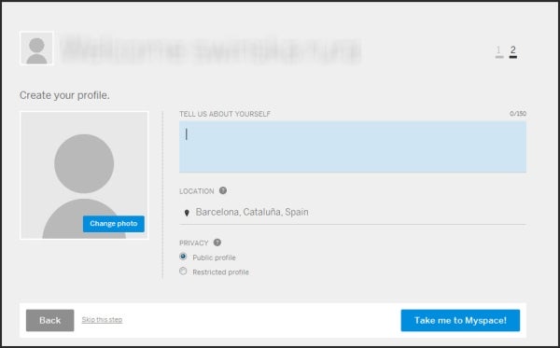Click the PRIVACY label
The image size is (560, 348).
click(193, 244)
